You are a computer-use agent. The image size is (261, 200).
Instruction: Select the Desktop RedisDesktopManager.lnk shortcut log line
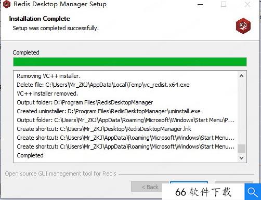(104, 129)
